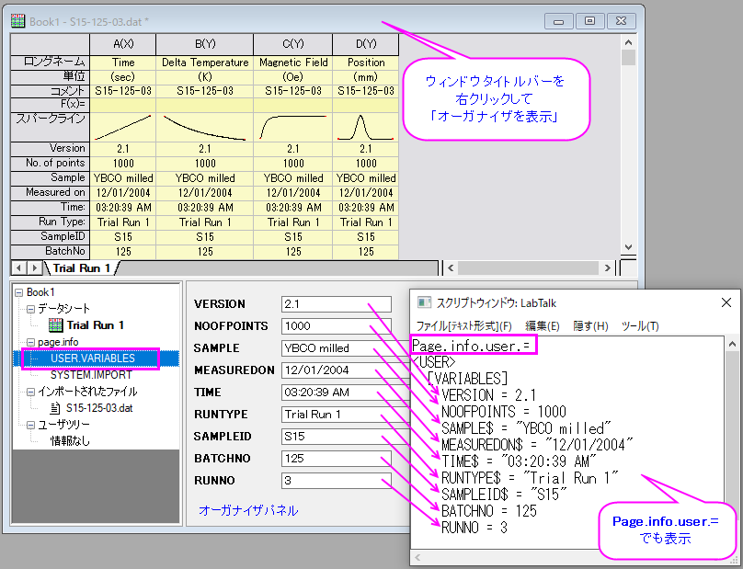This screenshot has width=743, height=569.
Task: Click the 'Page.info.user.=' script line
Action: coord(471,346)
